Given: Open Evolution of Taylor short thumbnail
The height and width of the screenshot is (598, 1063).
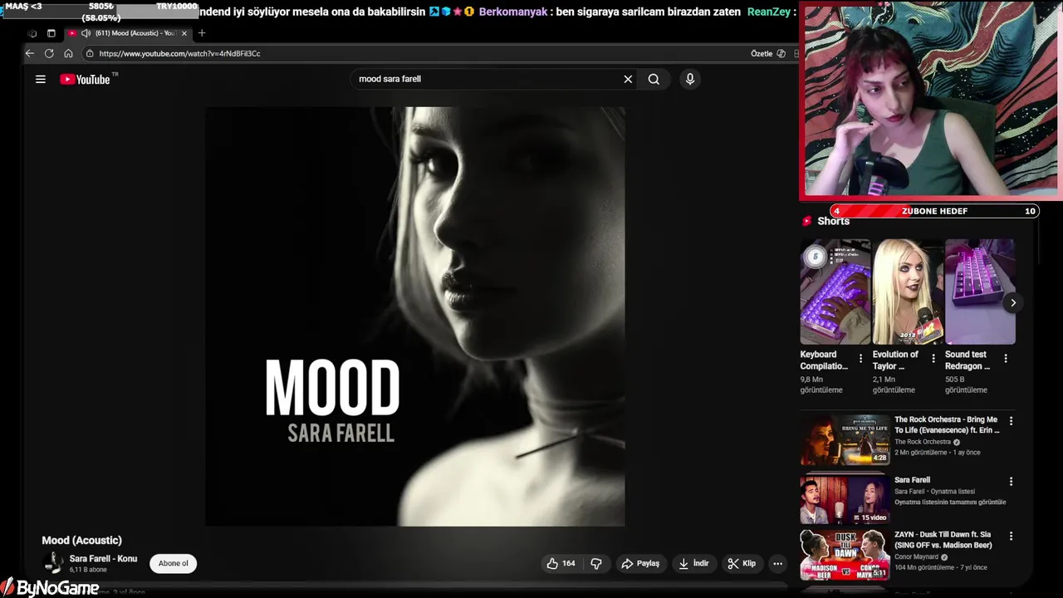Looking at the screenshot, I should [x=907, y=292].
